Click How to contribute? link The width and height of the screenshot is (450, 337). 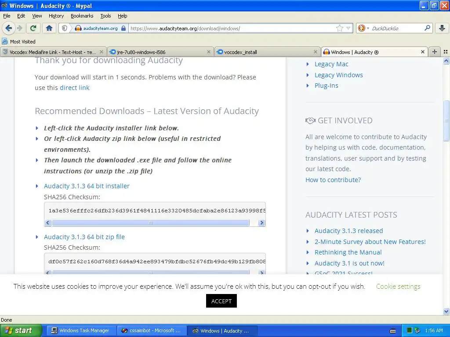(x=333, y=180)
